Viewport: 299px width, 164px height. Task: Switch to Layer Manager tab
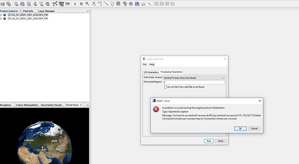click(x=46, y=11)
